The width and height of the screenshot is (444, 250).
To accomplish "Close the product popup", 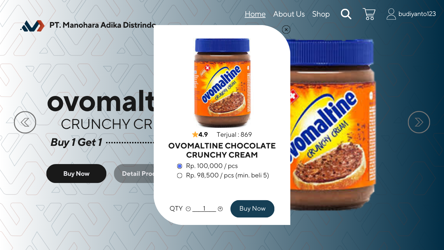I will click(x=286, y=30).
